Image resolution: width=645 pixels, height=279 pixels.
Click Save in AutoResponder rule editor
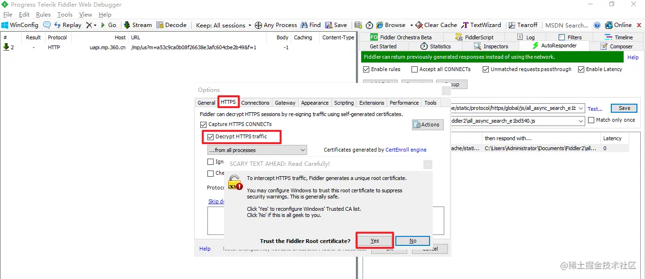624,108
